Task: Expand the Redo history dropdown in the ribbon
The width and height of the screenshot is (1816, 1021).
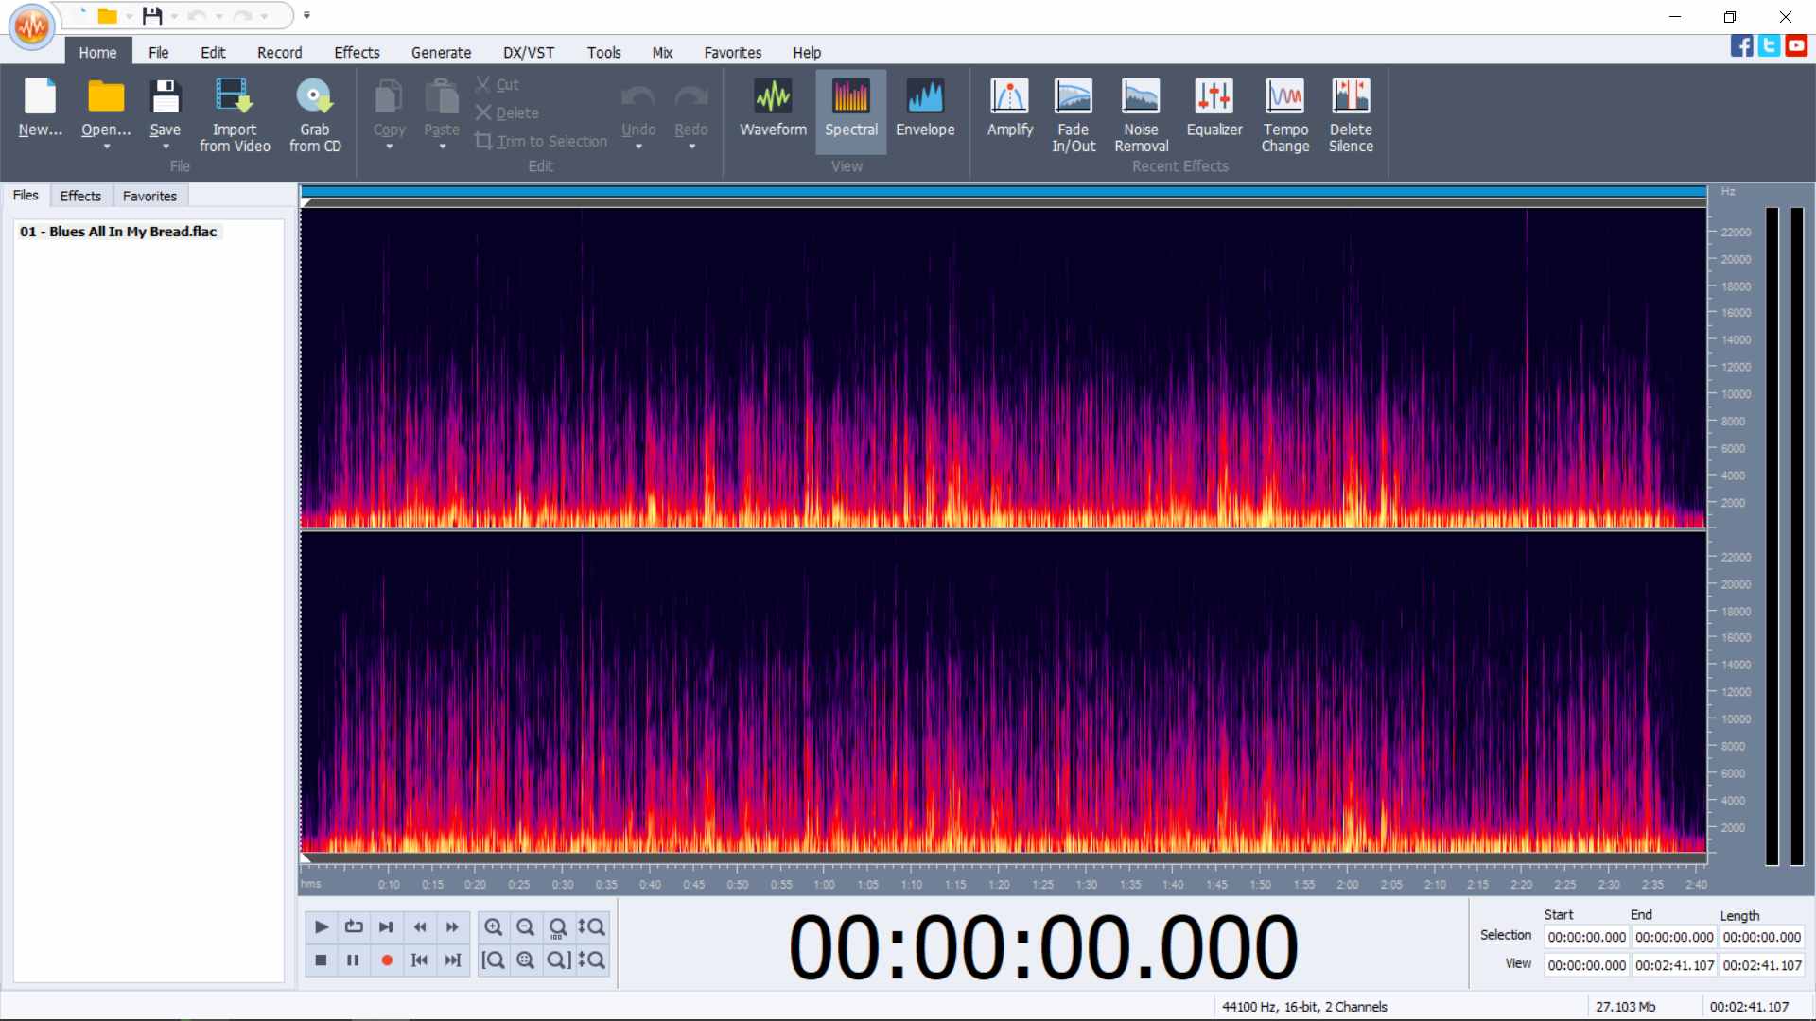Action: coord(691,147)
